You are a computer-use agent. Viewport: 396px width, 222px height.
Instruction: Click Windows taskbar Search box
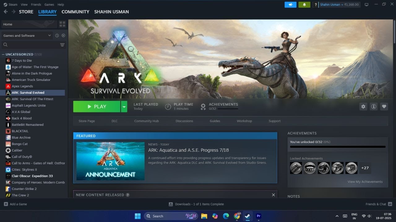[x=171, y=216]
